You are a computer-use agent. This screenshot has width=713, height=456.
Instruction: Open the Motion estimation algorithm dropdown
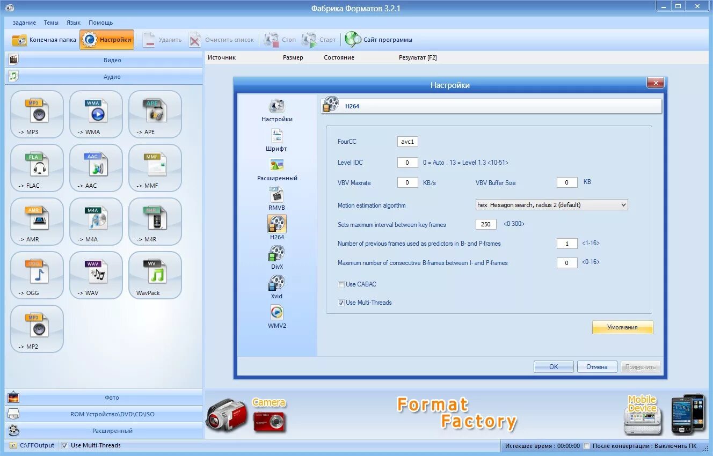pyautogui.click(x=551, y=204)
